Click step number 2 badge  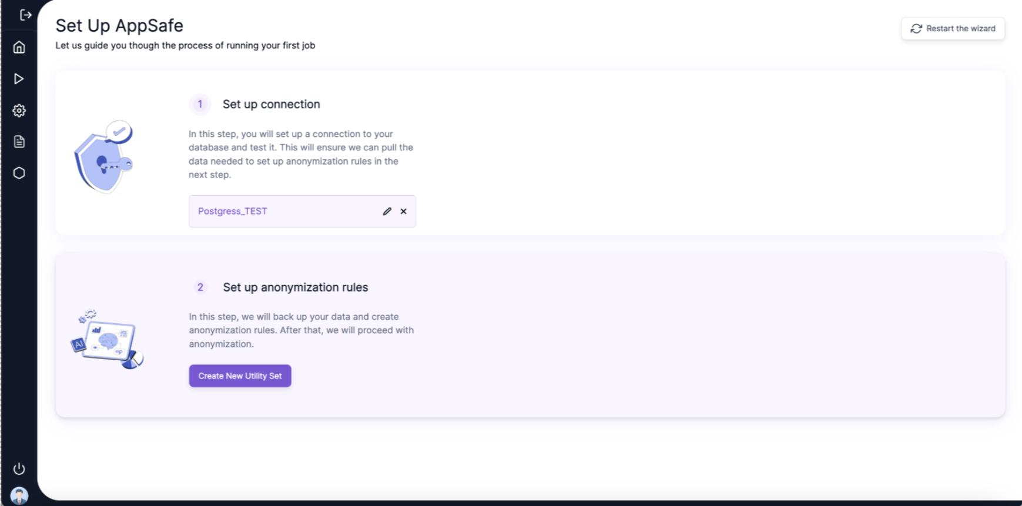[x=200, y=287]
